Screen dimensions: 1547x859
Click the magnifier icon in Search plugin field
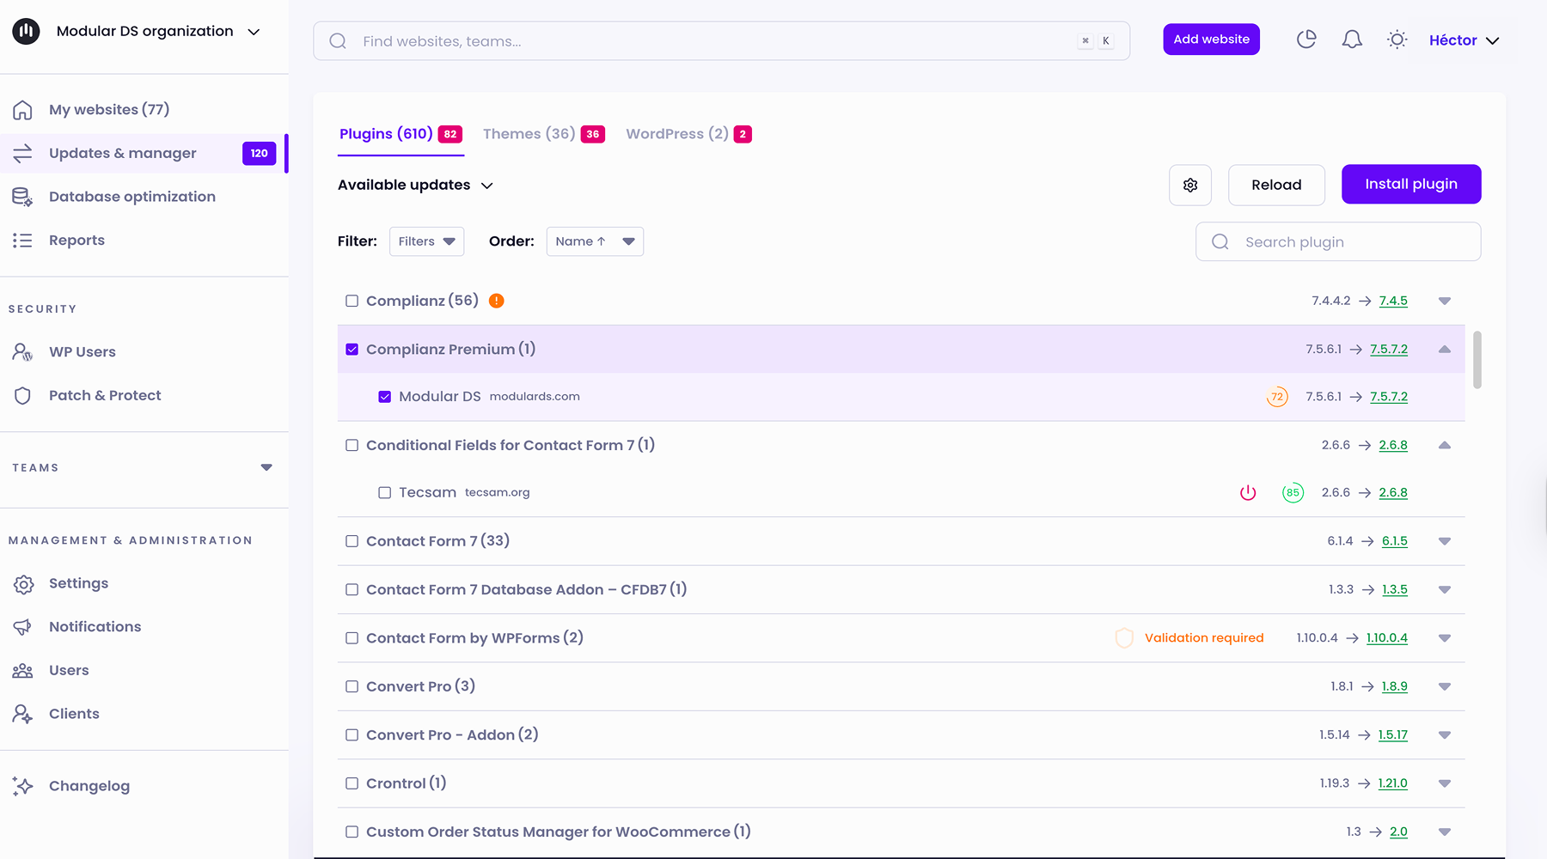click(x=1220, y=242)
